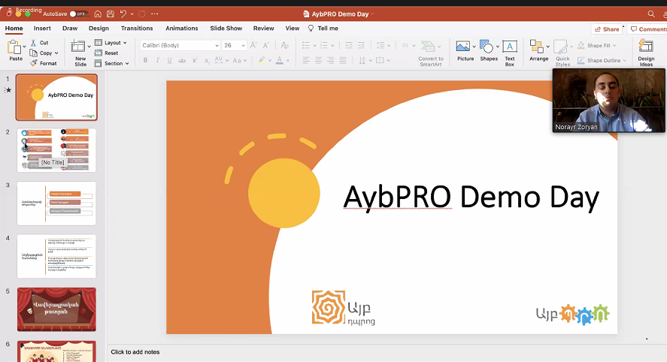Open the Slide Show tab
Screen dimensions: 667x362
[x=226, y=28]
